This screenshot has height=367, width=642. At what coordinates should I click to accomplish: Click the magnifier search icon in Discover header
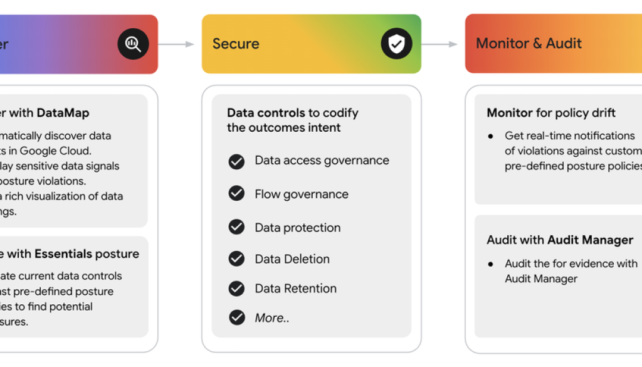click(x=133, y=44)
